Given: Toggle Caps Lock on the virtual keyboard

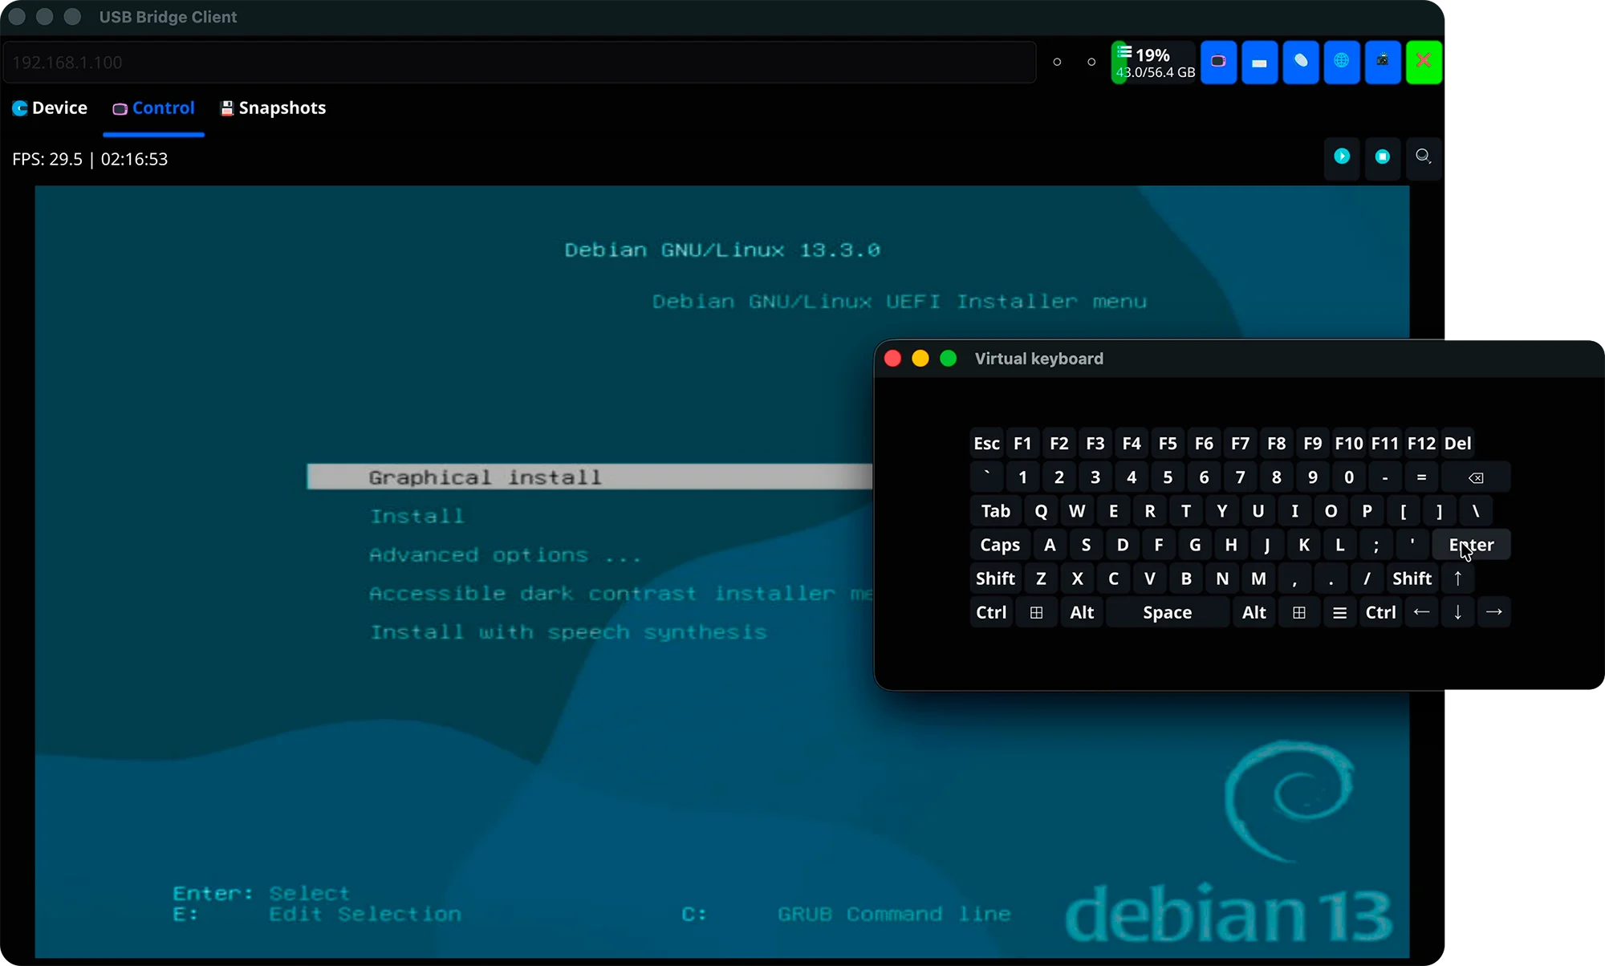Looking at the screenshot, I should (x=998, y=545).
